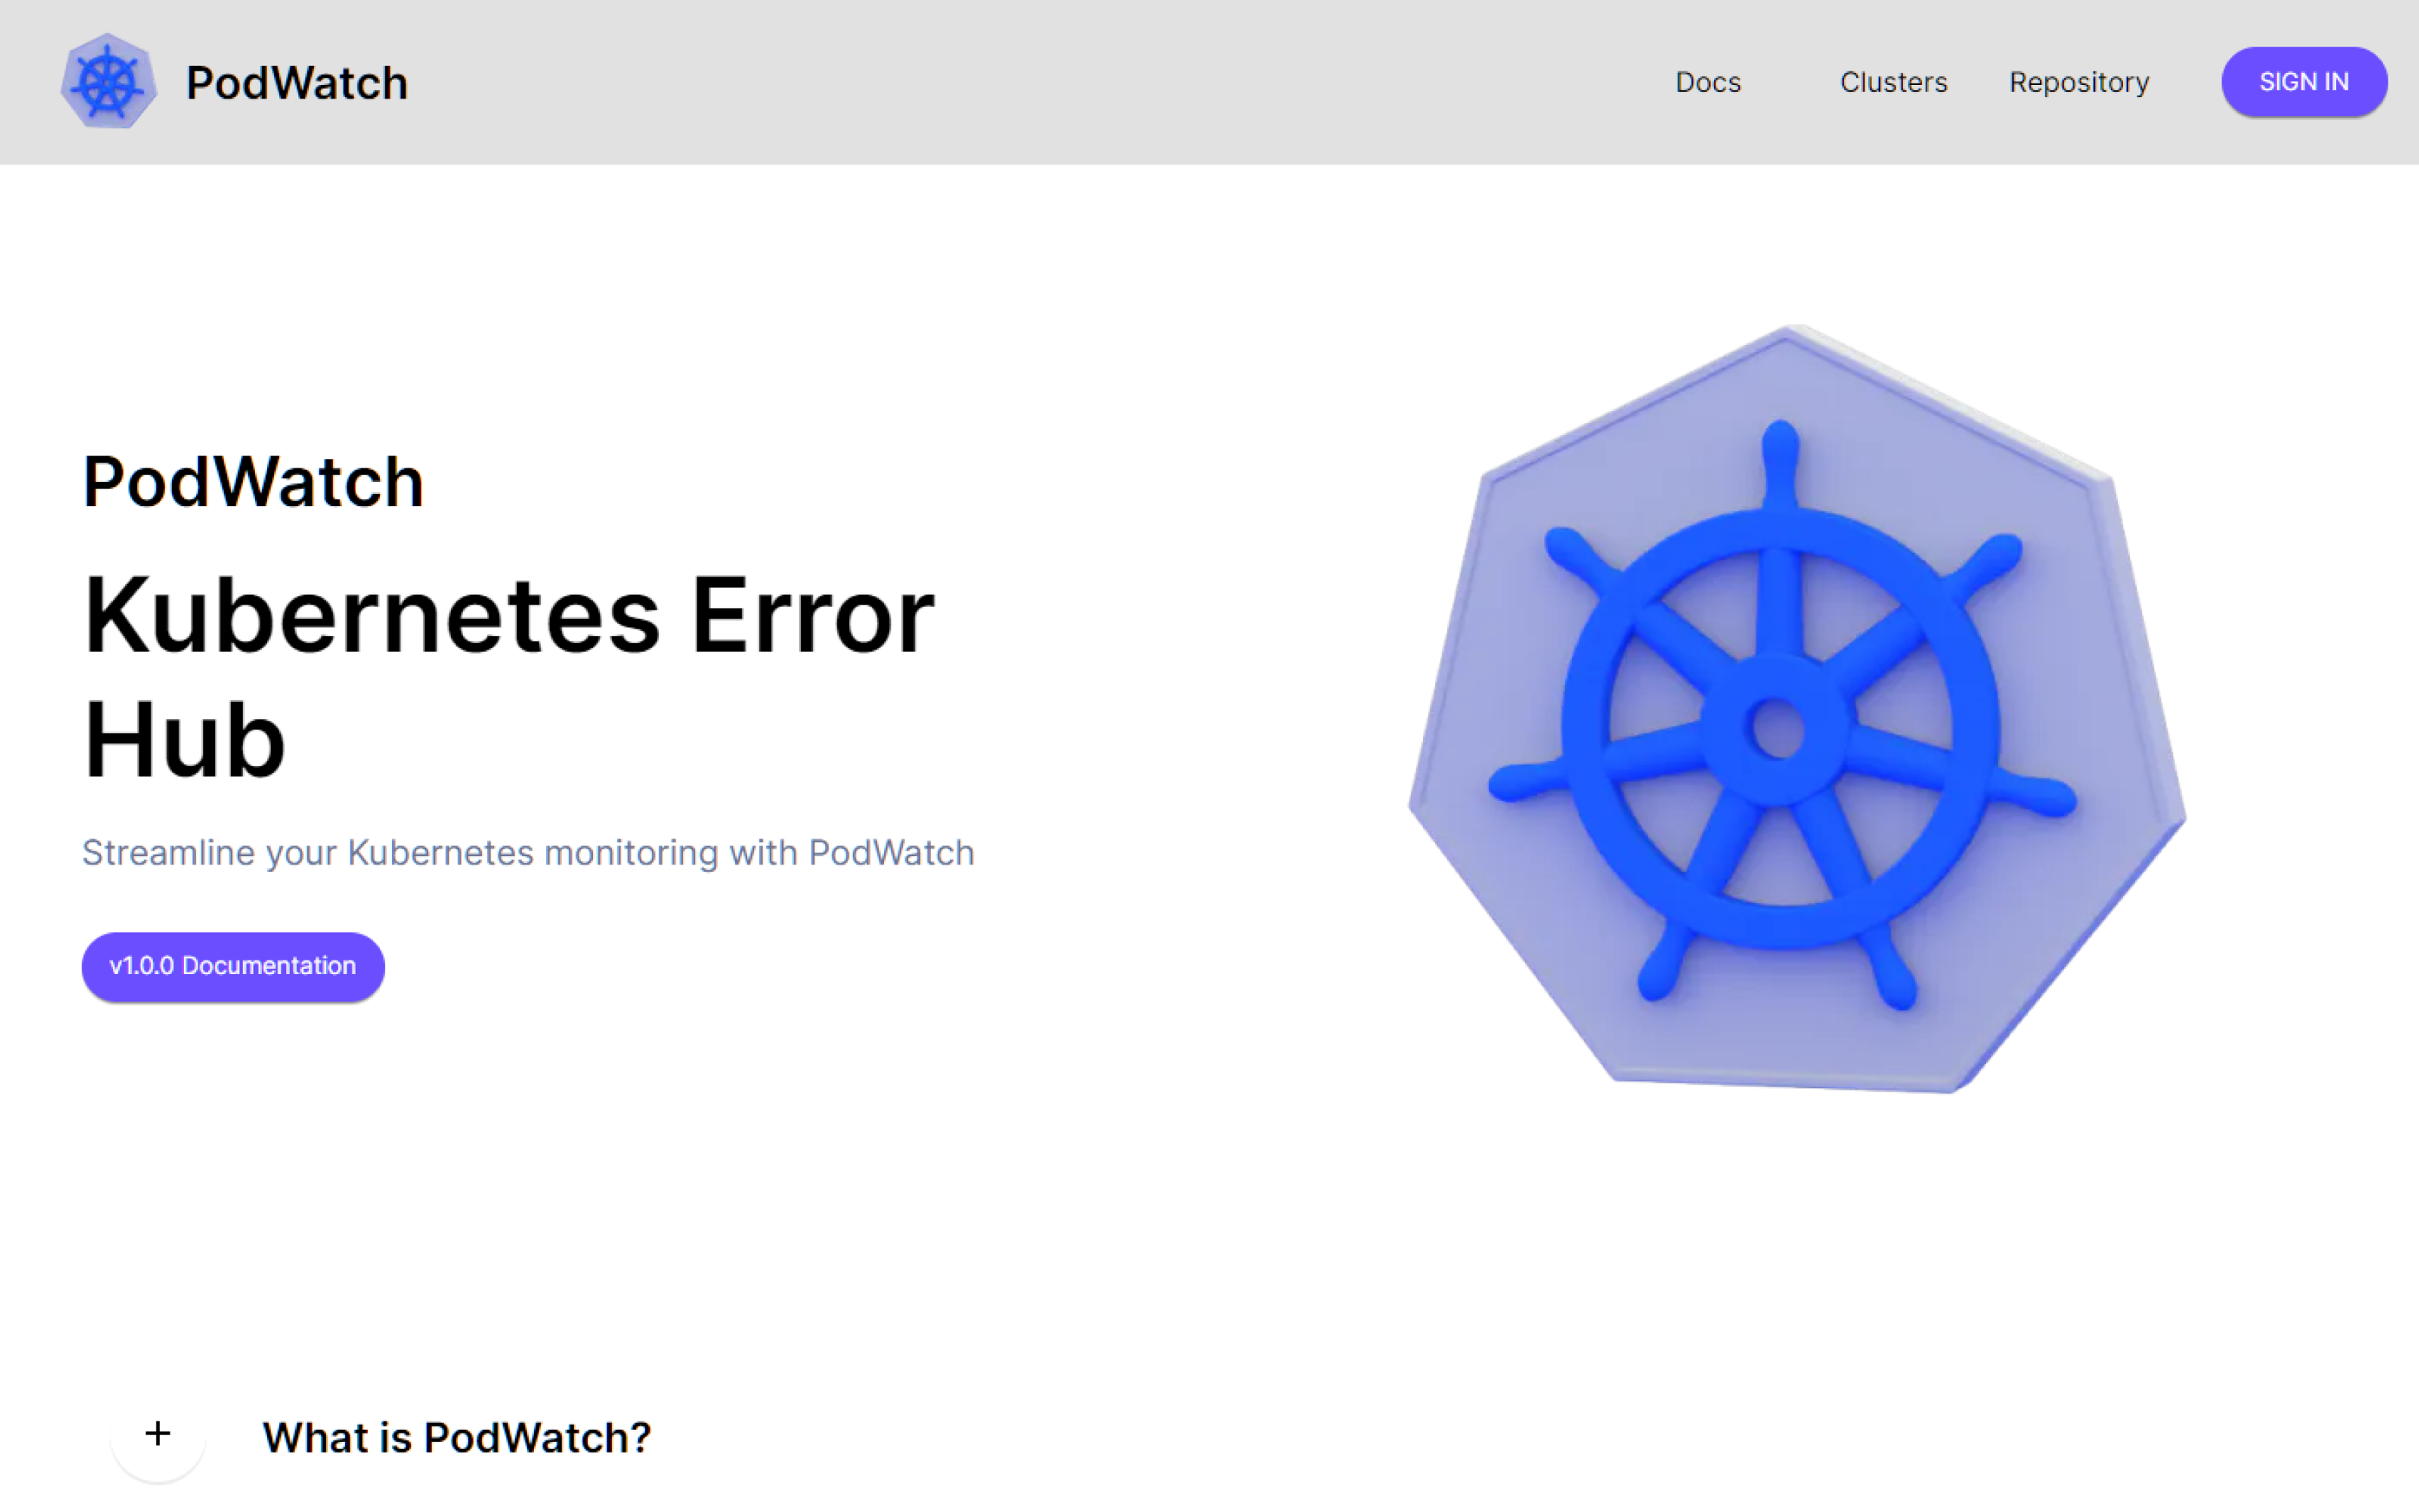Viewport: 2419px width, 1512px height.
Task: Click the center hub of the blue helm wheel
Action: pyautogui.click(x=1777, y=728)
